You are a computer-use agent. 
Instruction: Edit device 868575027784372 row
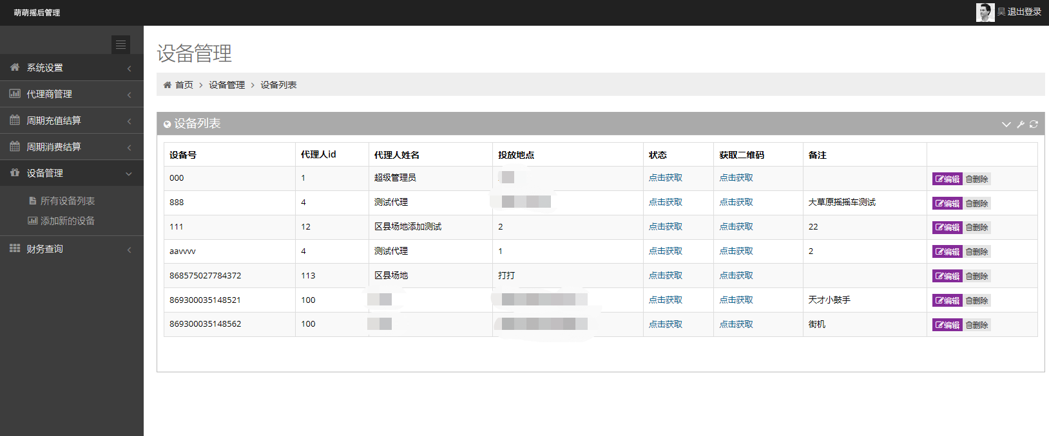pos(947,276)
